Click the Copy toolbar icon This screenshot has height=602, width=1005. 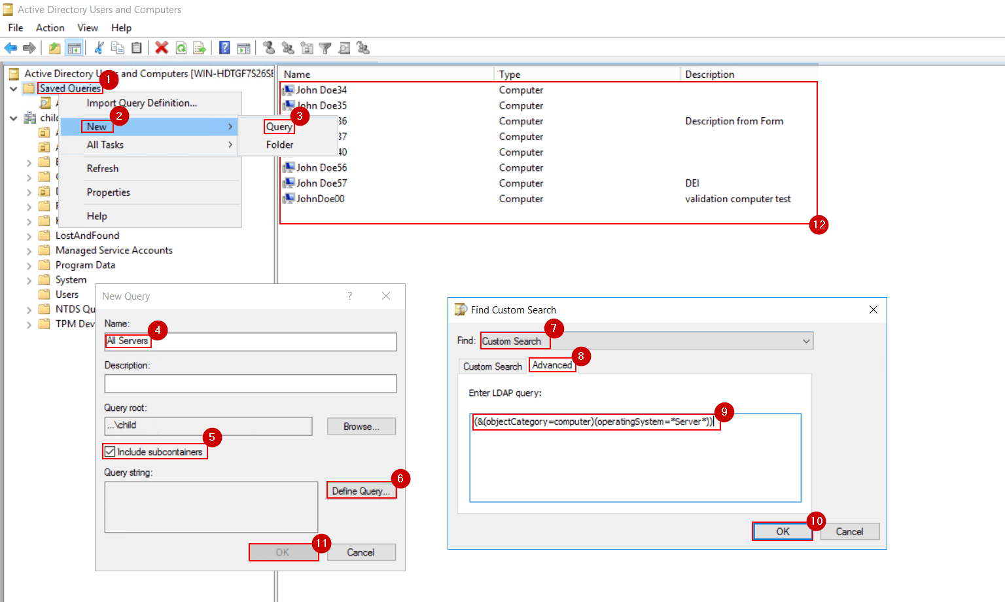(x=118, y=47)
